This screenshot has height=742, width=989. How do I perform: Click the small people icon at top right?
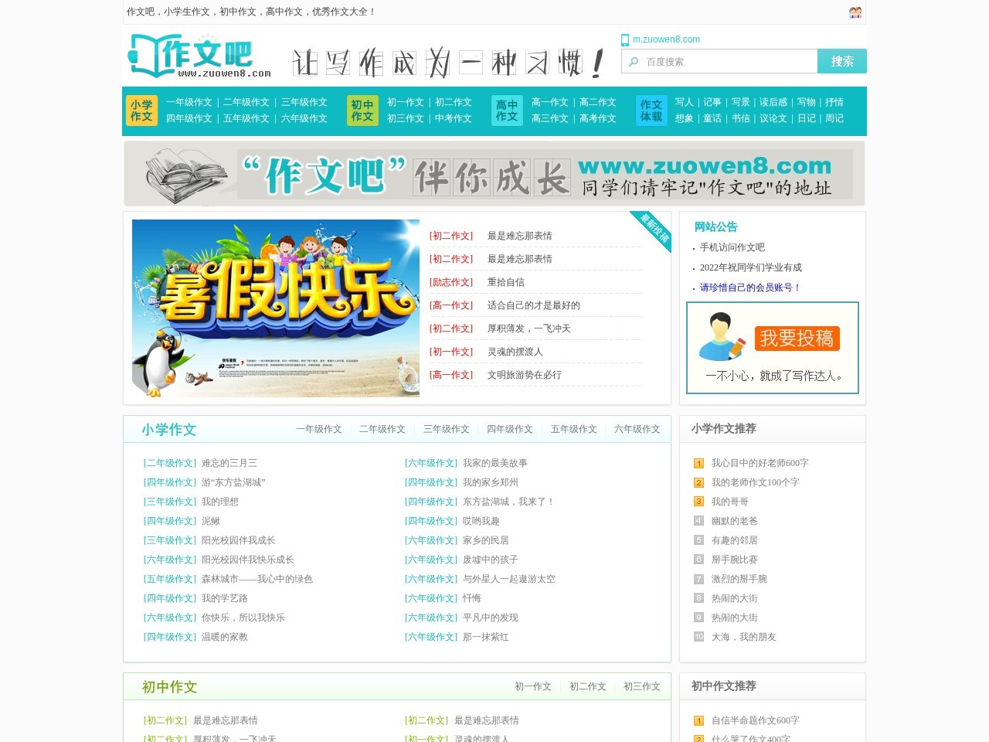point(855,12)
